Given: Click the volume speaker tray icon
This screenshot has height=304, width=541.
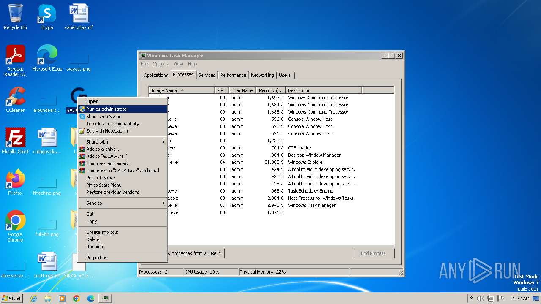Looking at the screenshot, I should pyautogui.click(x=480, y=299).
